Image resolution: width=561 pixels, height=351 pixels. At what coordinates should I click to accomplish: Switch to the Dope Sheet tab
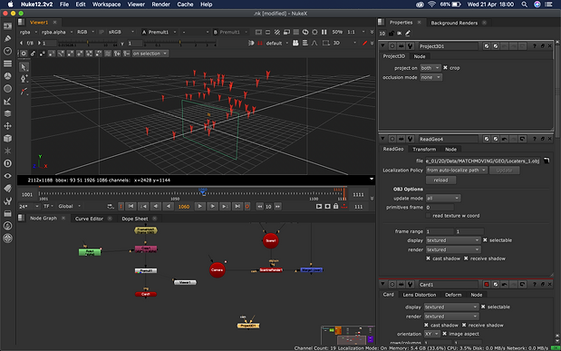point(134,219)
